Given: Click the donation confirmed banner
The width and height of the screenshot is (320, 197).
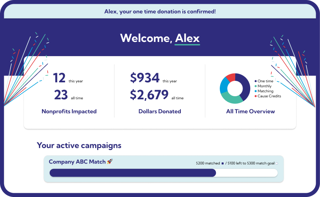Looking at the screenshot, I should point(160,12).
